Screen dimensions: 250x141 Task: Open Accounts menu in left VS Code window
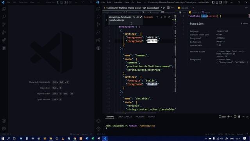click(x=4, y=121)
